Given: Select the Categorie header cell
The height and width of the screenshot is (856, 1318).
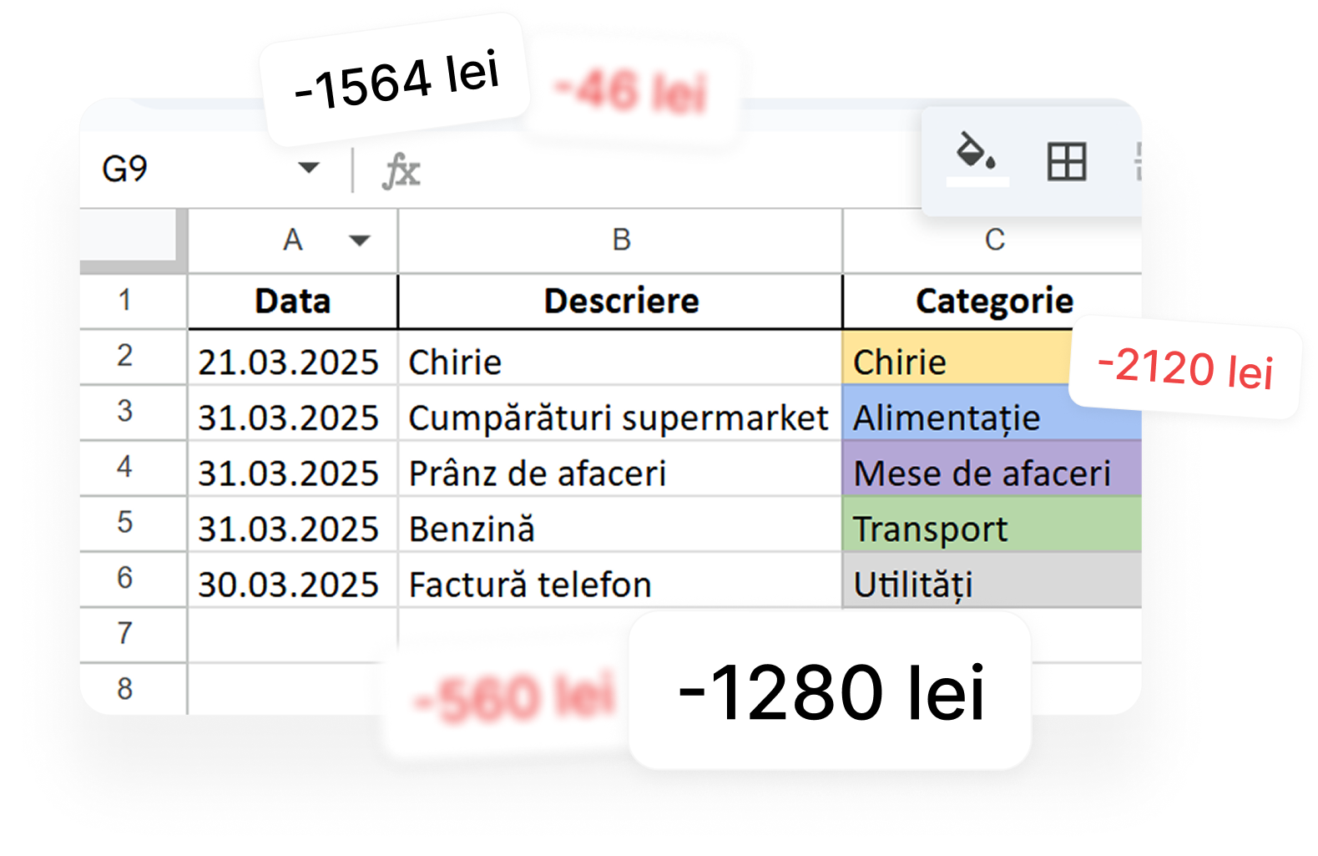Looking at the screenshot, I should click(993, 301).
